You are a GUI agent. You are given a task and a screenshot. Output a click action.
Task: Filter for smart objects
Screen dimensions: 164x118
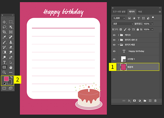(x=148, y=18)
